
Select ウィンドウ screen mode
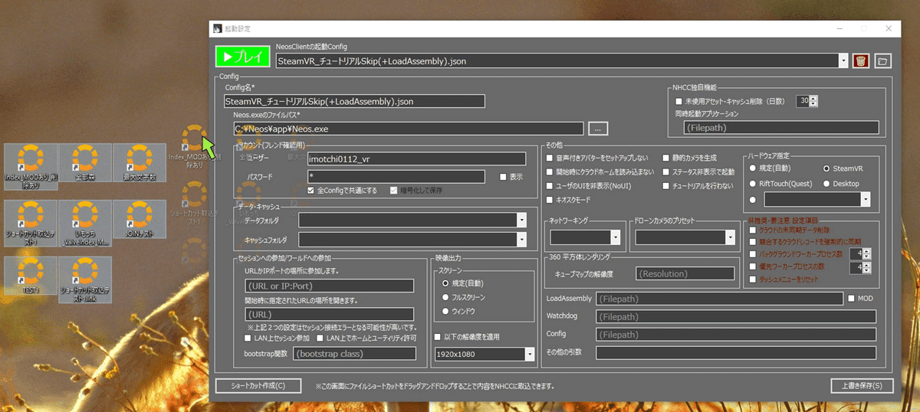[445, 311]
